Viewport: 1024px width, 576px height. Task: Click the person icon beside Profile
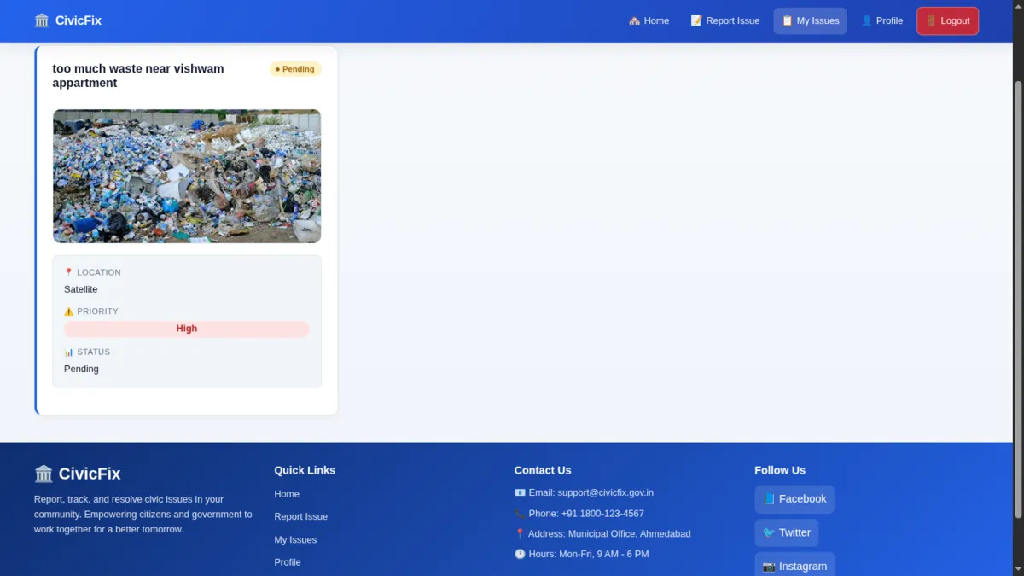[x=867, y=20]
